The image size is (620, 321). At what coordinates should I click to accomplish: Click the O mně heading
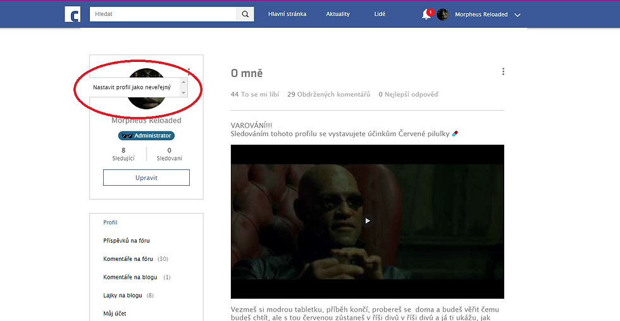coord(247,73)
